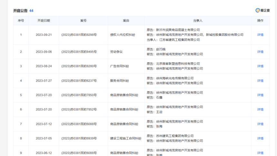This screenshot has width=277, height=156.
Task: Click case number (2023)苏0381民初6939号
Action: pos(79,138)
